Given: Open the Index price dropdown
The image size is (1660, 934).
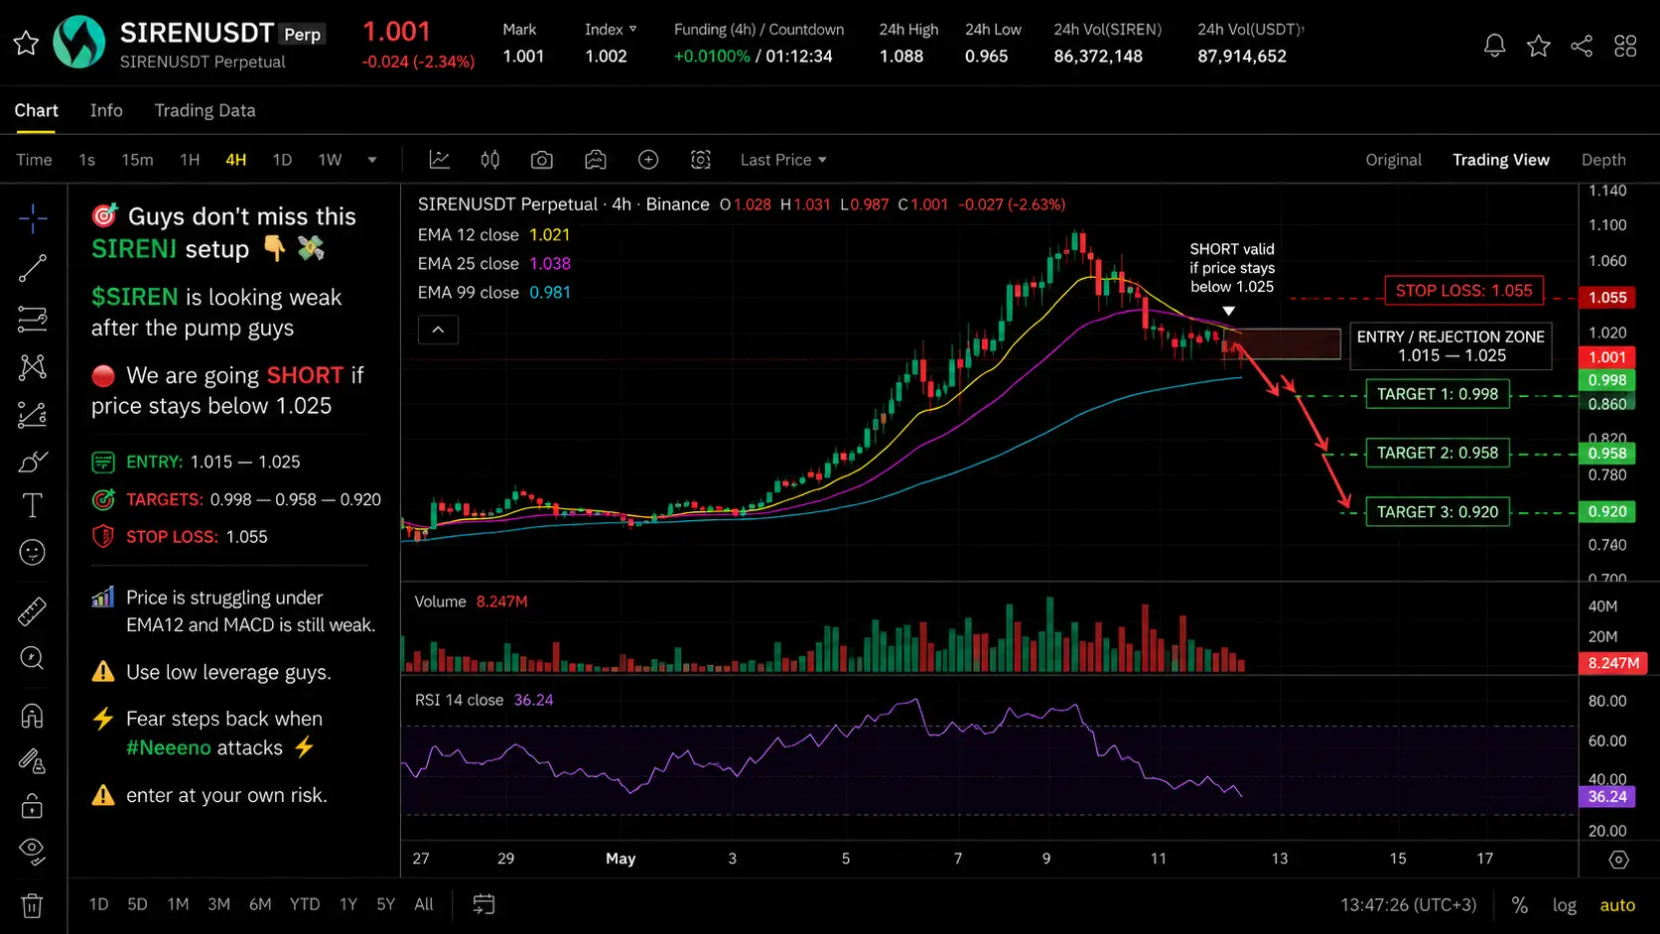Looking at the screenshot, I should [x=611, y=30].
